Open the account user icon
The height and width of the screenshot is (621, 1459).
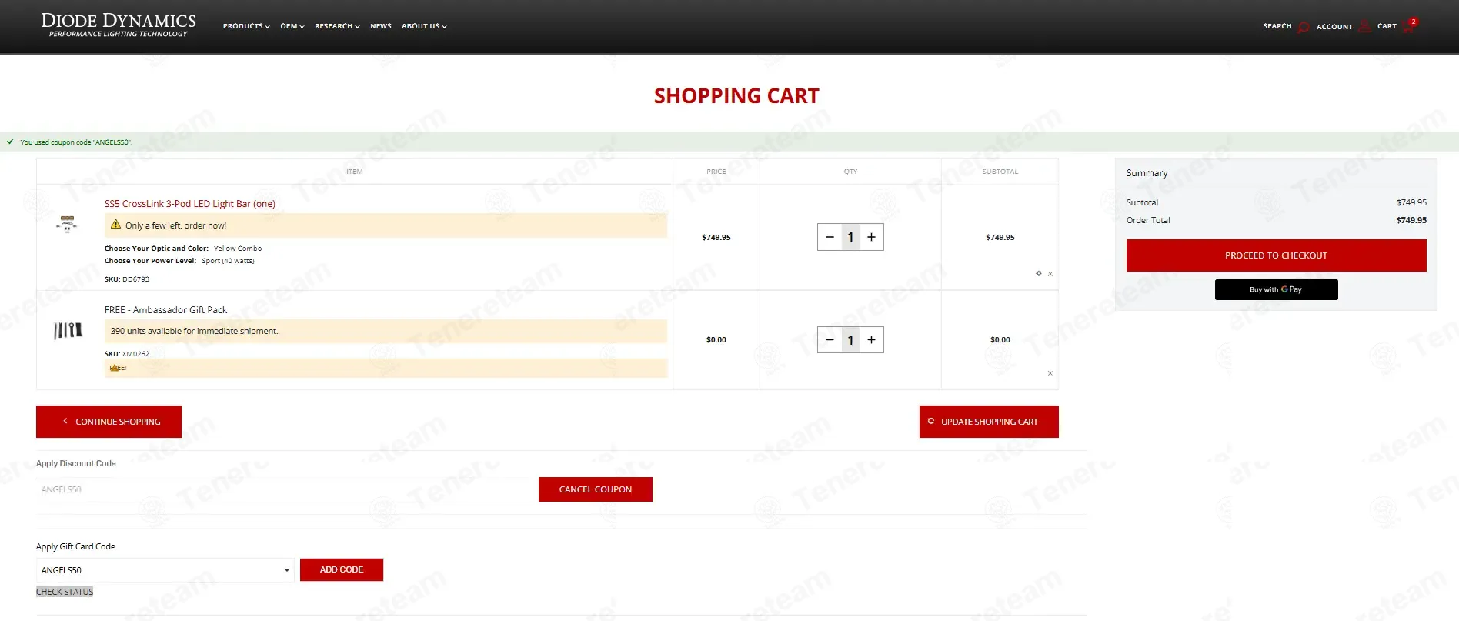[1364, 26]
